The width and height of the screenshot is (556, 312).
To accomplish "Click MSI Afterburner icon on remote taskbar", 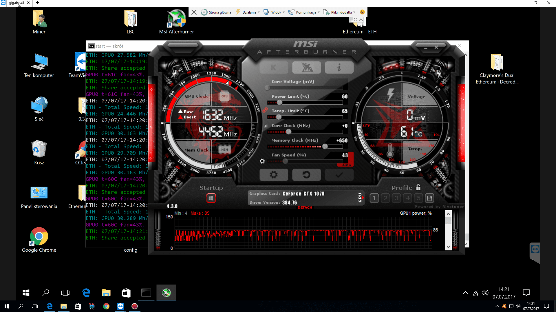I will coord(166,293).
